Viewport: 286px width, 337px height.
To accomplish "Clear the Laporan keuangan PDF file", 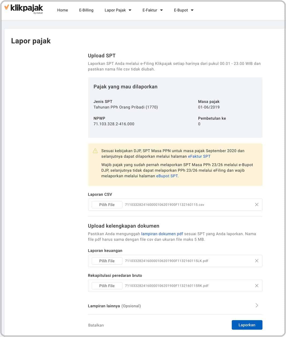I will pyautogui.click(x=257, y=261).
